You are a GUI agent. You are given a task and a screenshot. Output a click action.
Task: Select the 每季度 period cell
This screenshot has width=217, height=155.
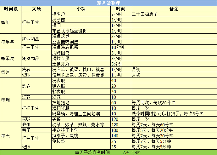point(11,58)
